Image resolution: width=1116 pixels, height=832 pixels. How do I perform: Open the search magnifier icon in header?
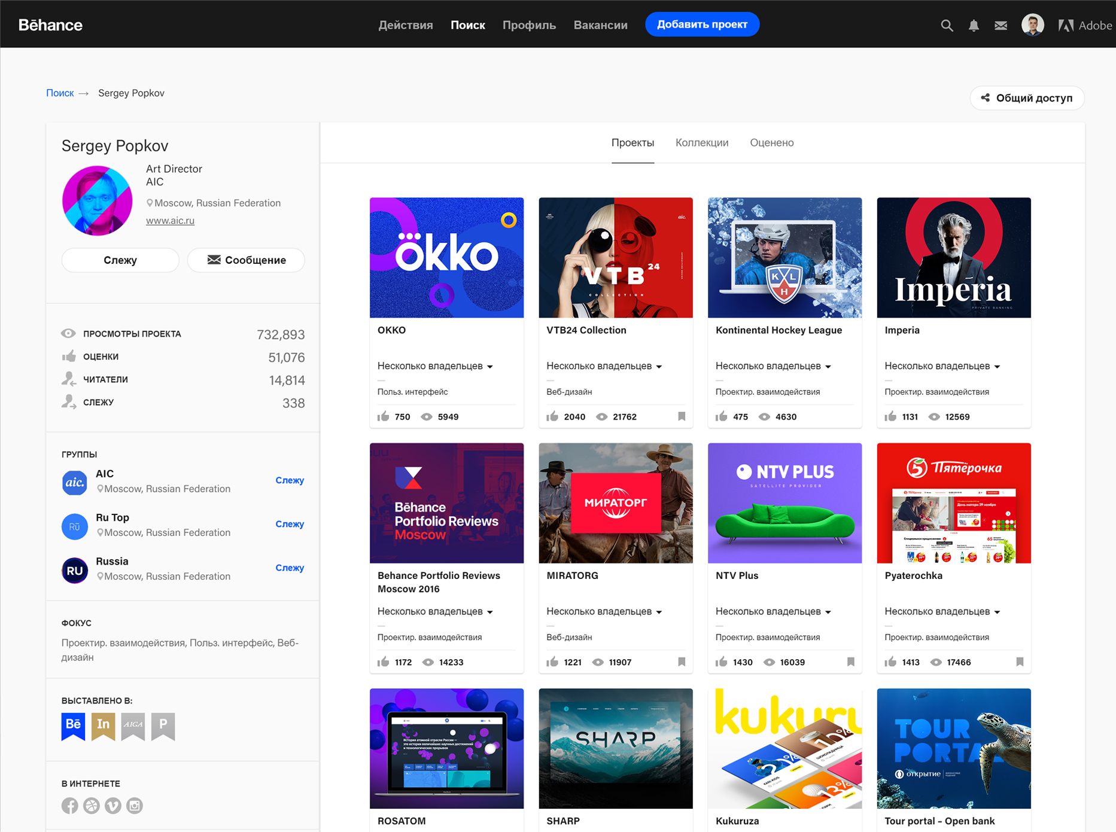(947, 25)
